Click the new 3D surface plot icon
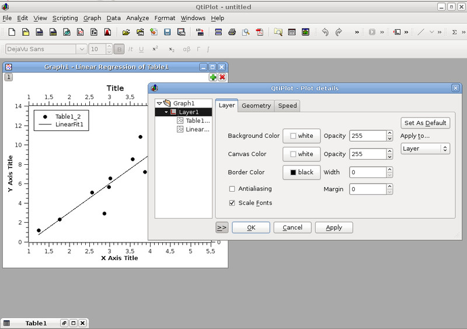Image resolution: width=467 pixels, height=329 pixels. pyautogui.click(x=108, y=32)
